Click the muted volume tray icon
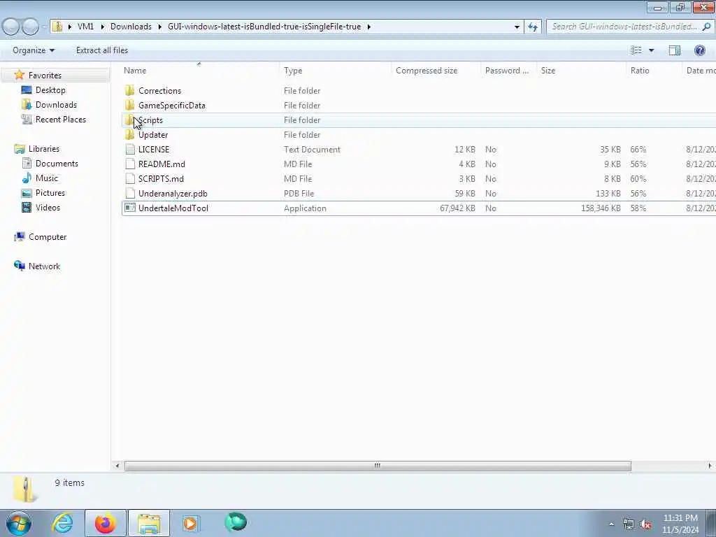Image resolution: width=716 pixels, height=537 pixels. pyautogui.click(x=645, y=524)
